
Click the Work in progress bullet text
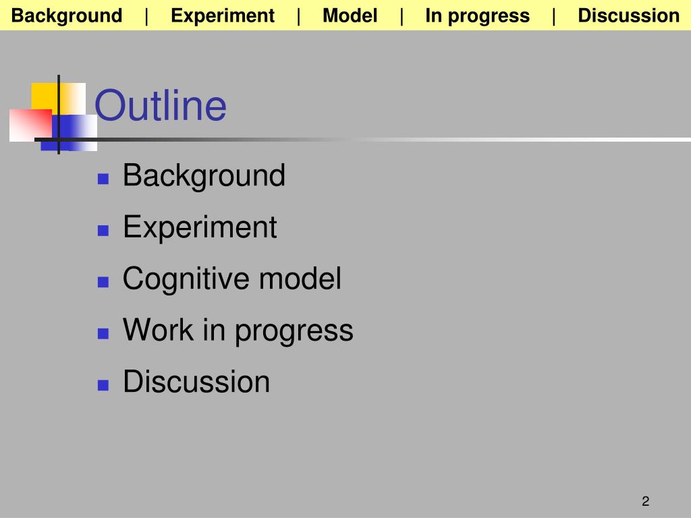pyautogui.click(x=238, y=330)
